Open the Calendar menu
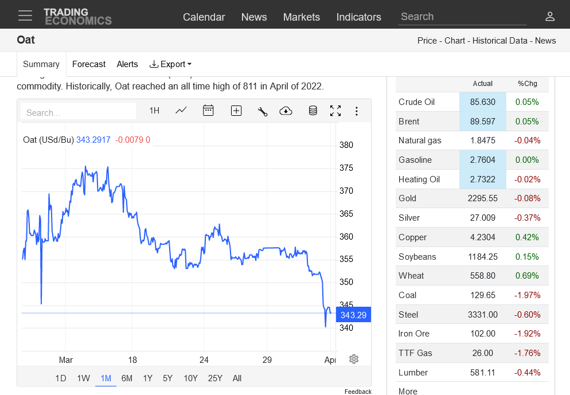This screenshot has width=570, height=395. tap(204, 17)
